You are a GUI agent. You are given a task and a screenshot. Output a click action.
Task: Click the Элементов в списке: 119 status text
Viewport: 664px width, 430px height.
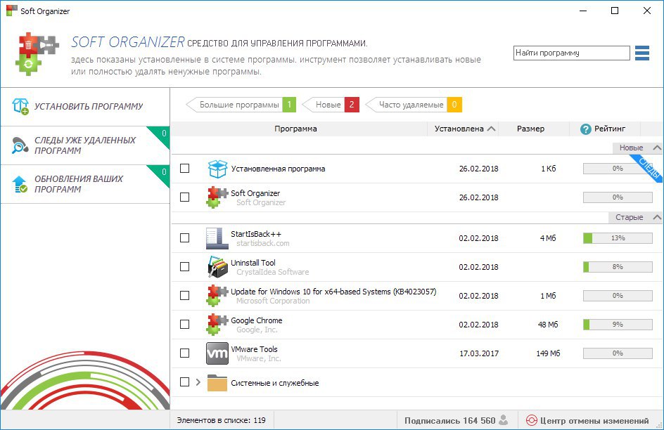[221, 420]
